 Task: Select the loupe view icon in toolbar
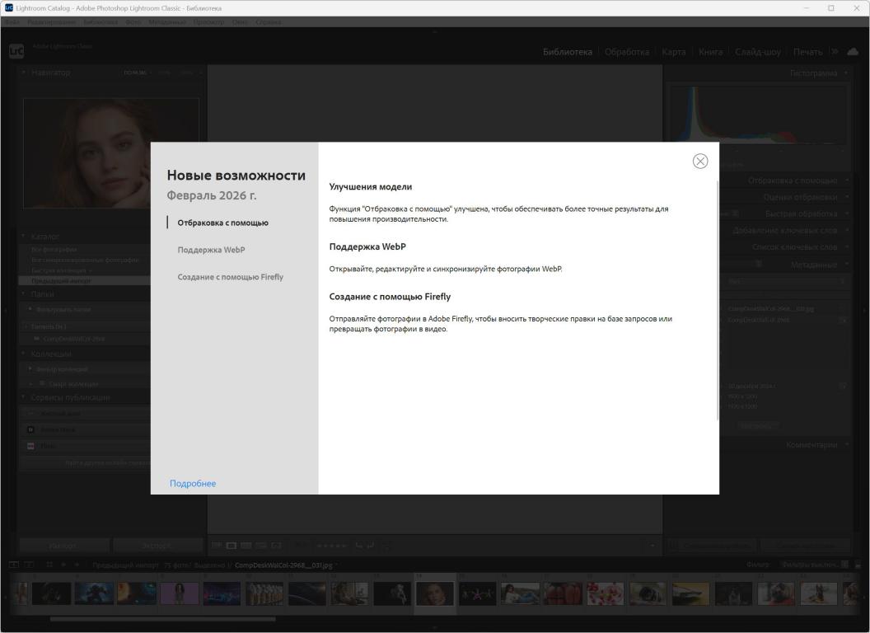click(x=233, y=545)
